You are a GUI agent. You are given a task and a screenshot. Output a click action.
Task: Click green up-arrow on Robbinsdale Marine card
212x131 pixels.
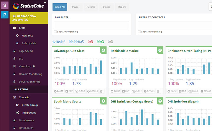[160, 50]
